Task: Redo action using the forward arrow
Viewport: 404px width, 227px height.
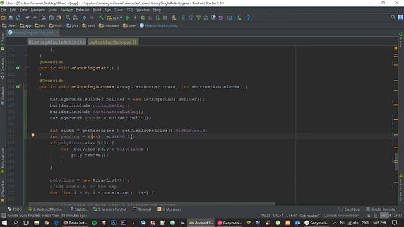Action: point(34,18)
